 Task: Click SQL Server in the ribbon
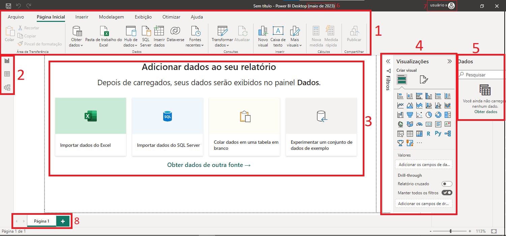[146, 36]
